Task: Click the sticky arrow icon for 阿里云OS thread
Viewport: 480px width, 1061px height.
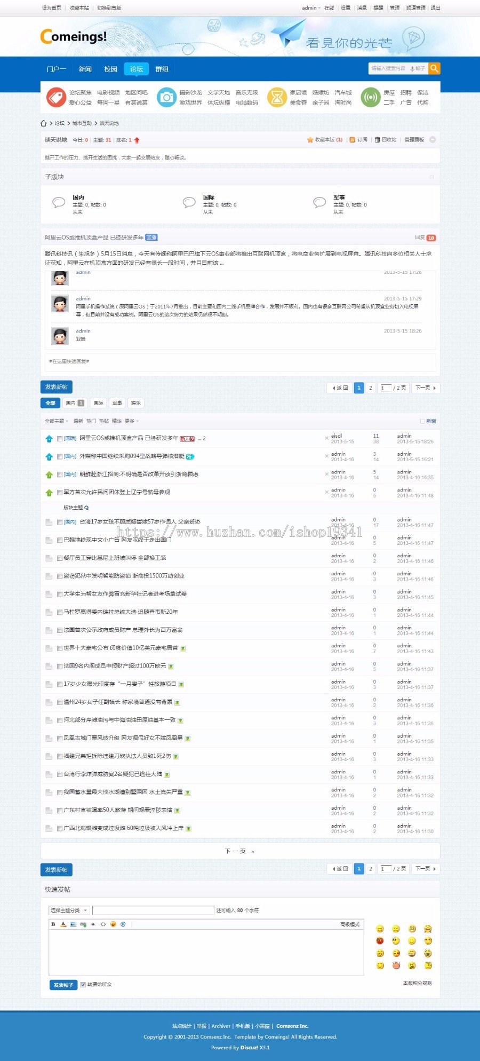Action: 49,439
